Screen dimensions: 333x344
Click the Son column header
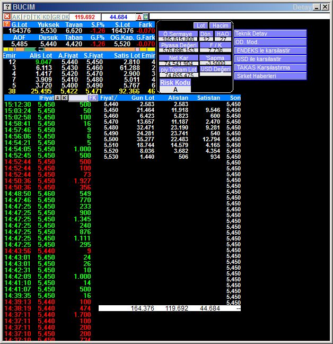(235, 98)
